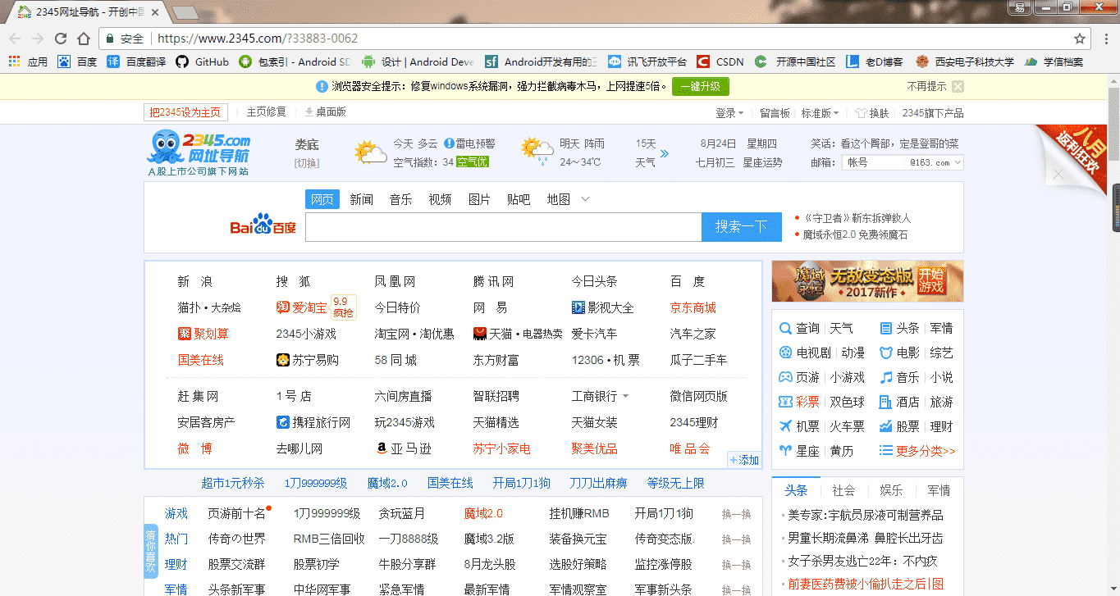Switch to the 社会 news tab
This screenshot has width=1120, height=596.
click(843, 489)
